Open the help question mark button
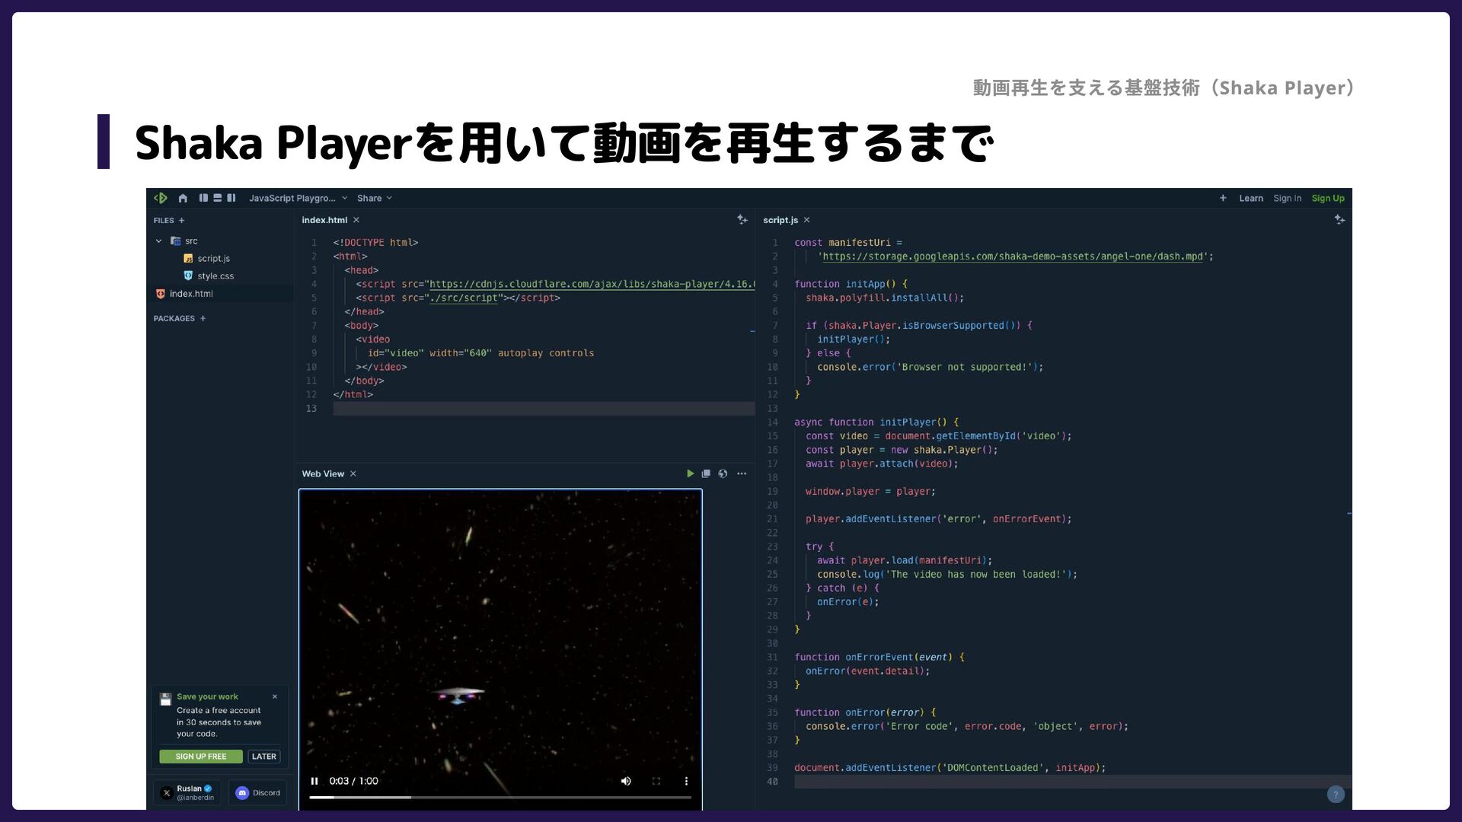Image resolution: width=1462 pixels, height=822 pixels. [1336, 795]
